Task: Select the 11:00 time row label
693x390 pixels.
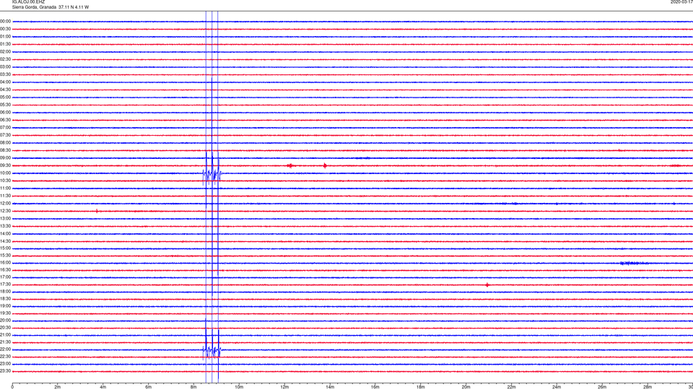Action: pos(5,188)
